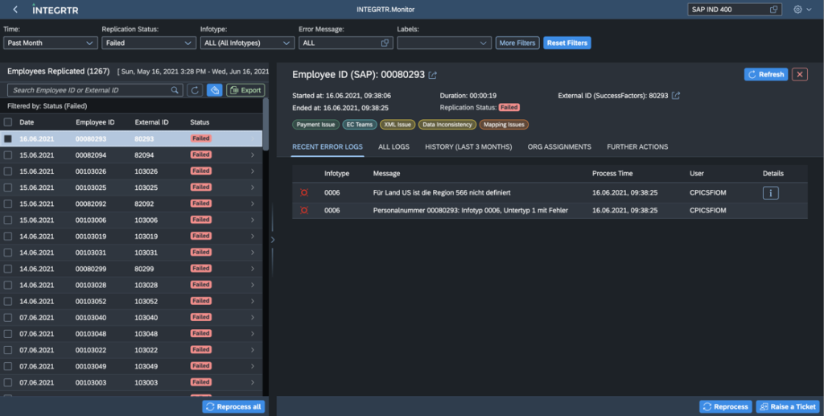Switch to the ALL LOGS tab
The height and width of the screenshot is (416, 824).
393,147
